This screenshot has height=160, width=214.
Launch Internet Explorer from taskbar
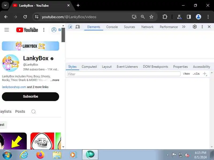[24, 155]
